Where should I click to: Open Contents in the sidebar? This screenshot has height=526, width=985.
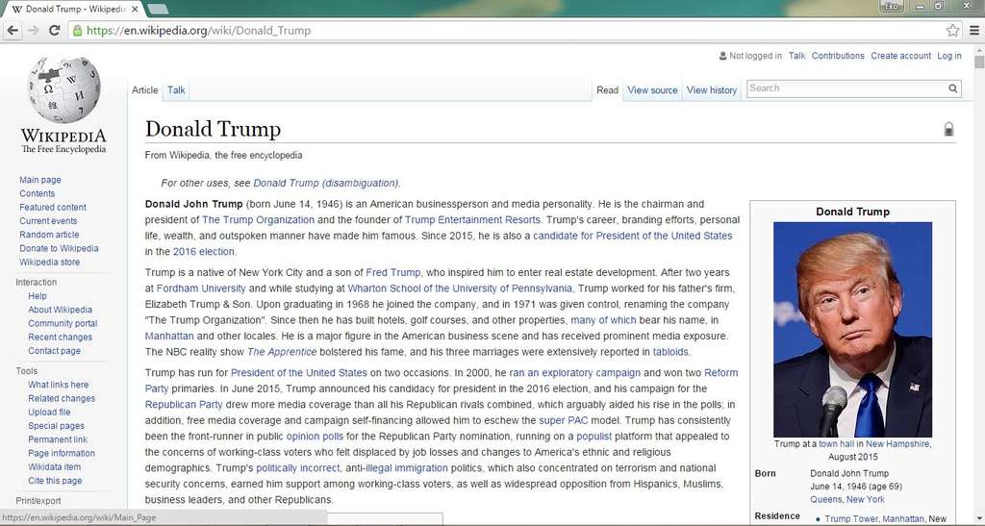pos(38,194)
